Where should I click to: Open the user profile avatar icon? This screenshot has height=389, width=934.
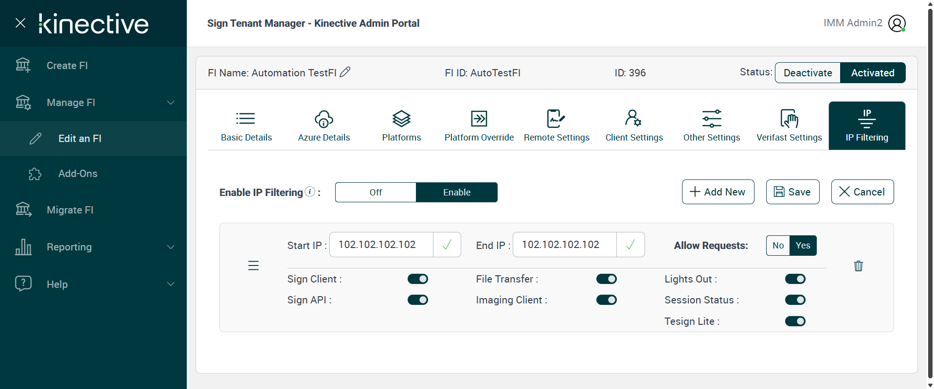click(897, 23)
